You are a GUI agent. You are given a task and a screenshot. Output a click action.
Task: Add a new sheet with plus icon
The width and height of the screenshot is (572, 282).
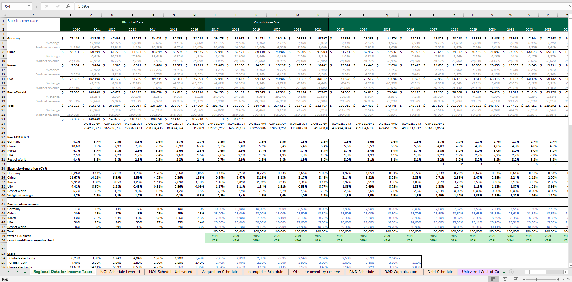click(511, 272)
